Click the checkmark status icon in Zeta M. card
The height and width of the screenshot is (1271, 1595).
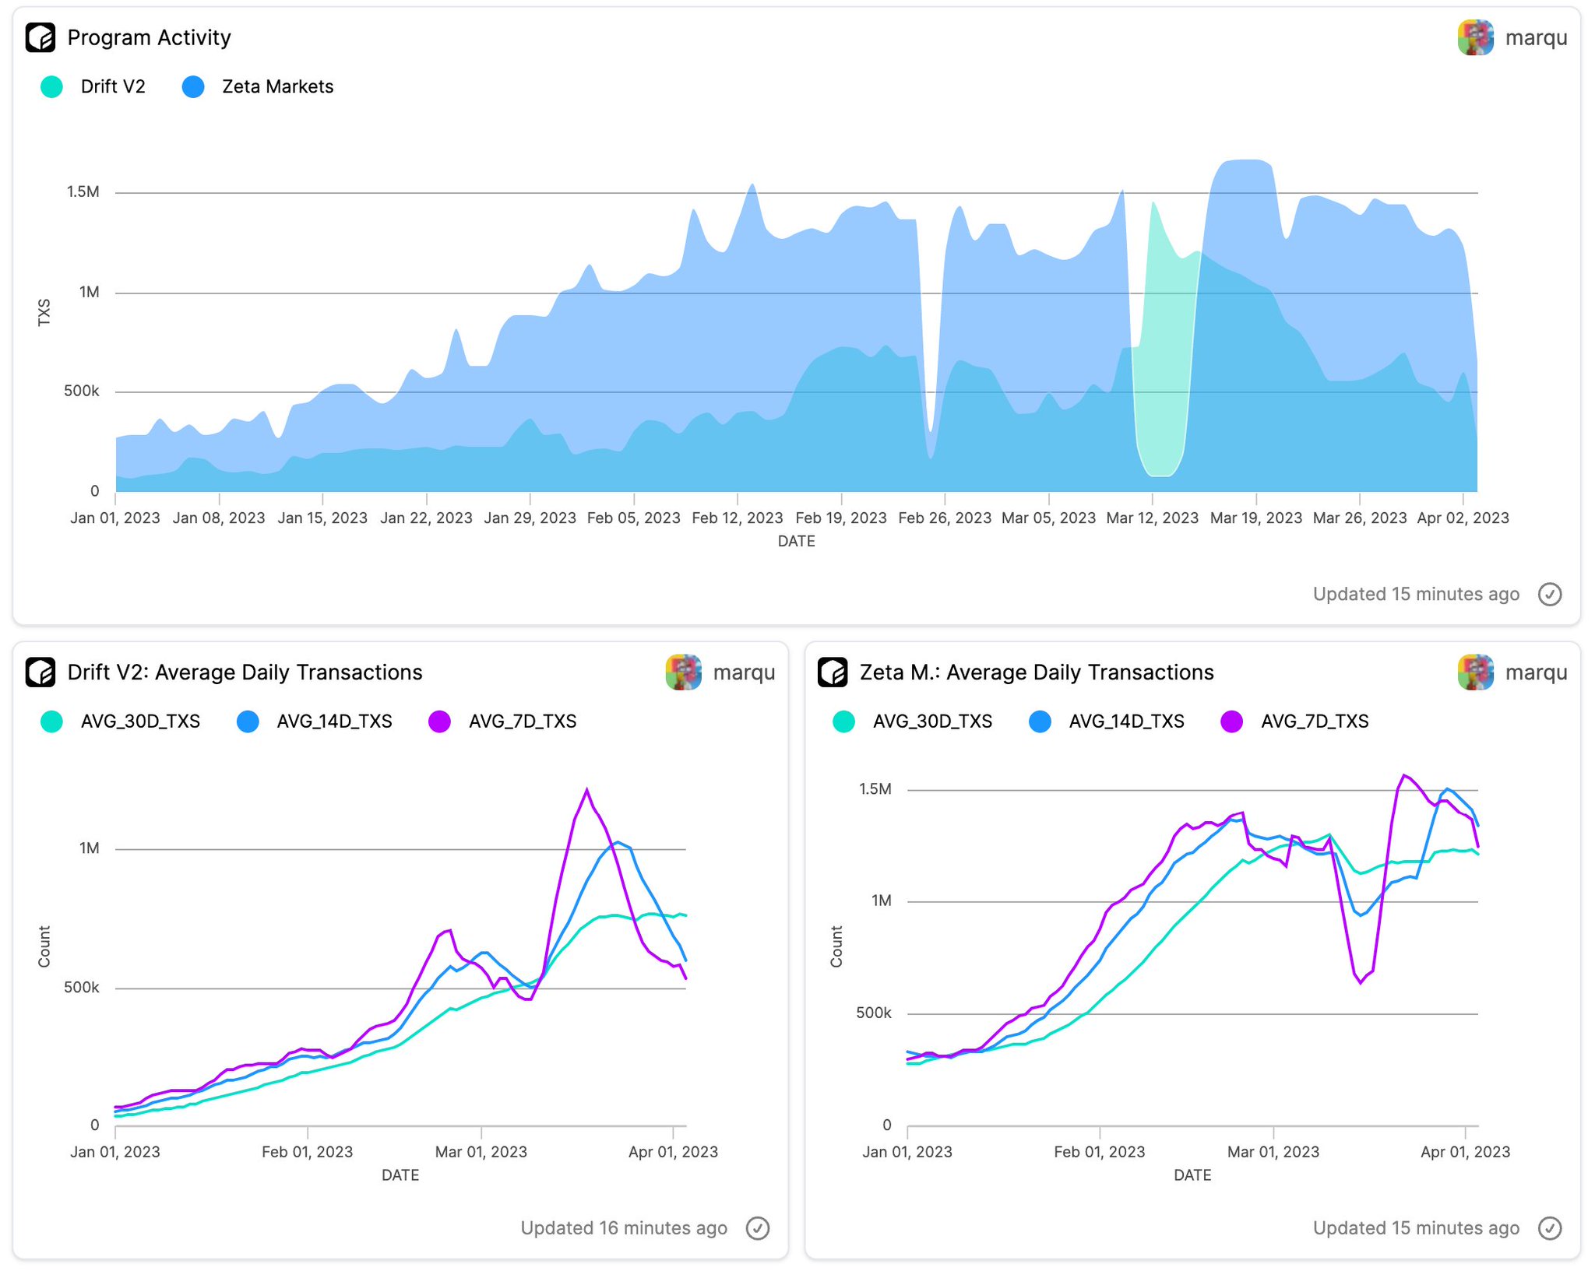point(1550,1228)
